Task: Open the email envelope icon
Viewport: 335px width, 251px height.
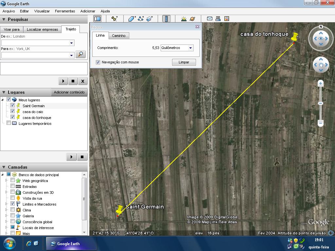Action: [x=210, y=19]
